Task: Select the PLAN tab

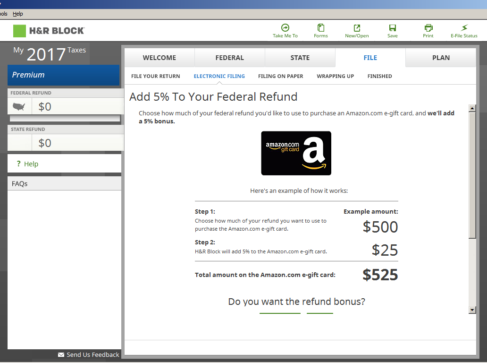Action: (441, 57)
